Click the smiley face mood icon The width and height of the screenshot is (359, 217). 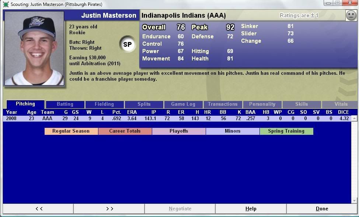coord(351,15)
